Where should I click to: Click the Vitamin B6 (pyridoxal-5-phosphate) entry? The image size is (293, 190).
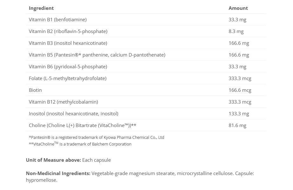(x=68, y=66)
